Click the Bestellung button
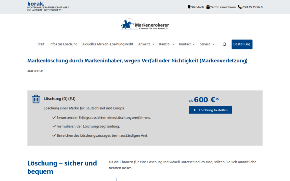This screenshot has height=181, width=290. 242,44
